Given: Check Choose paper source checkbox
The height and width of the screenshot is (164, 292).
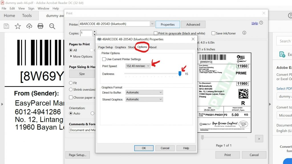Looking at the screenshot, I should (x=71, y=98).
